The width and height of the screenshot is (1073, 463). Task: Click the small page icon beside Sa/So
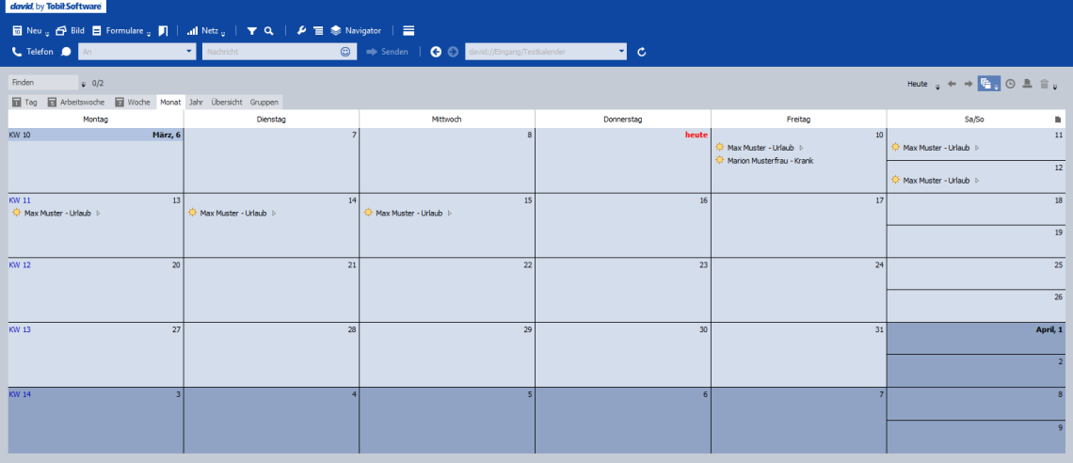coord(1058,120)
